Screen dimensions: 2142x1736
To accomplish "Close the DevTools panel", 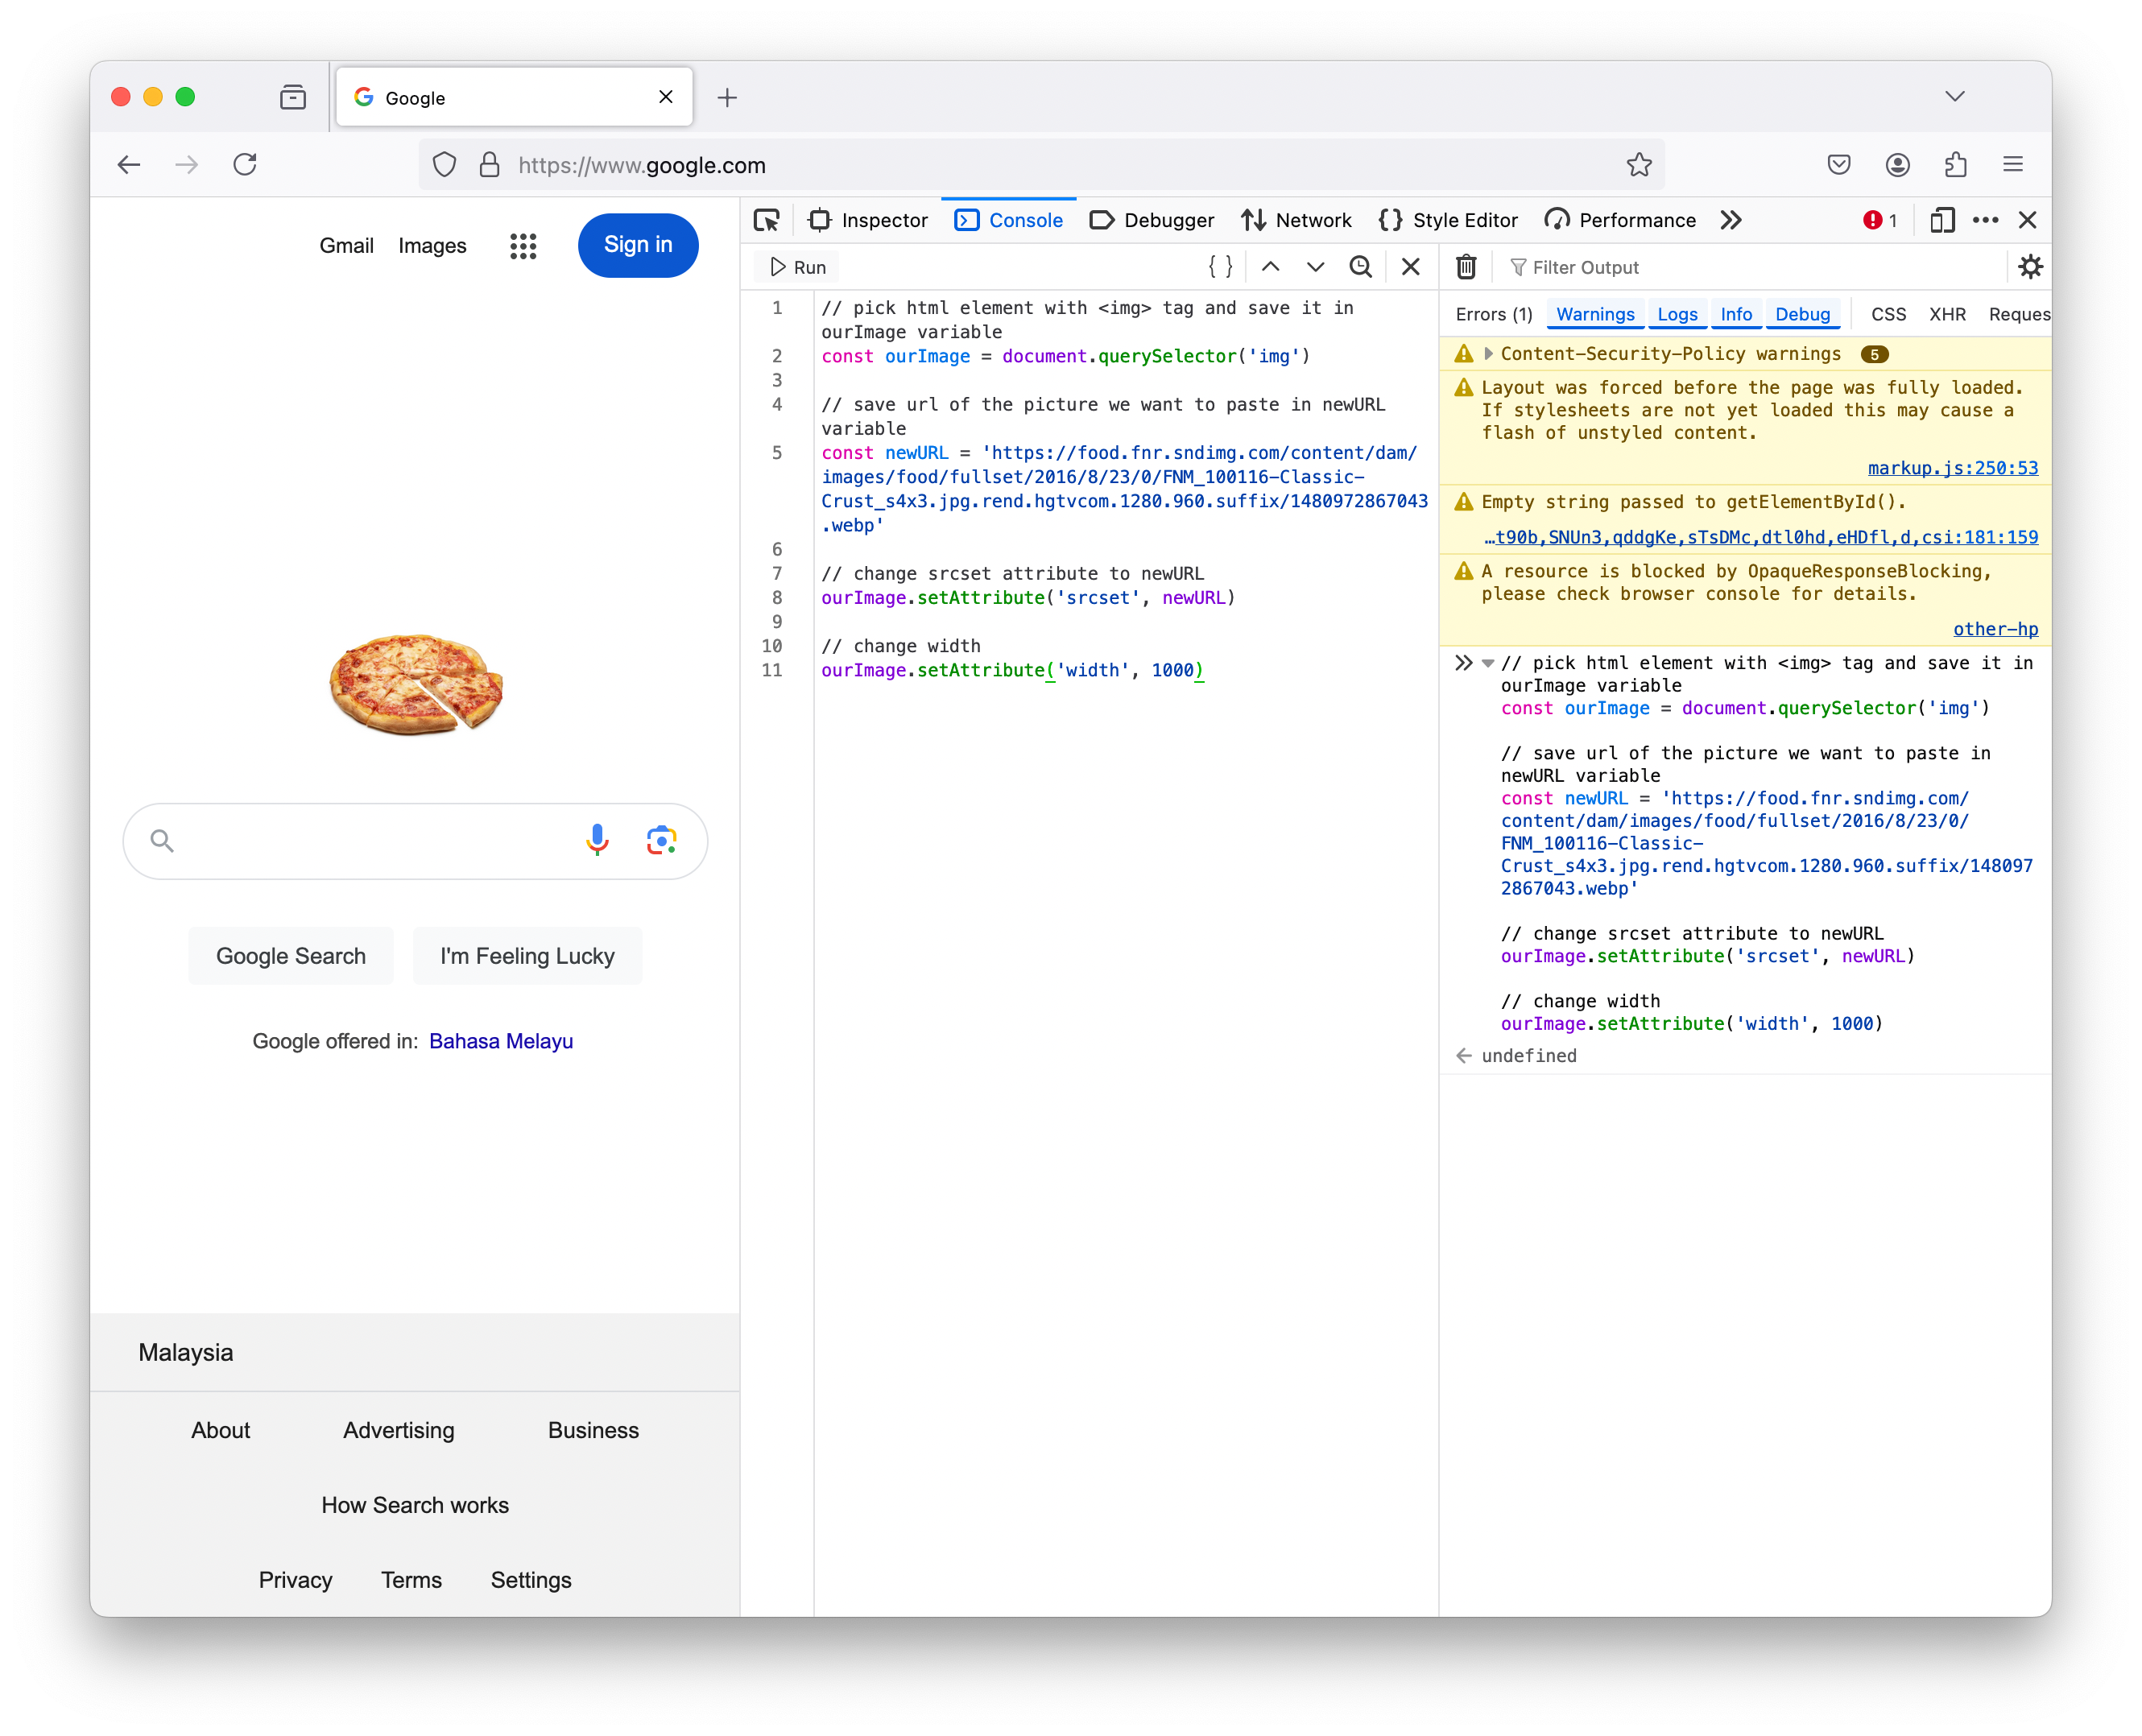I will 2028,220.
